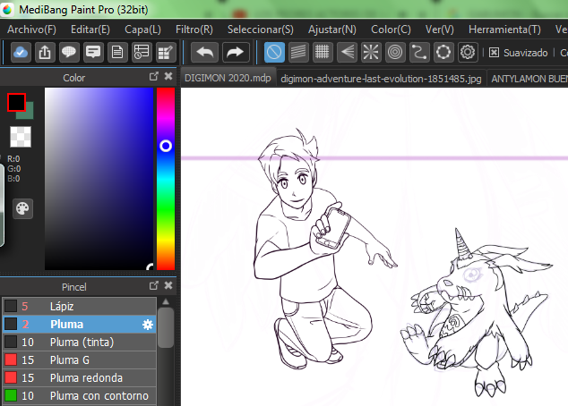This screenshot has width=568, height=406.
Task: Enable radial snap guide
Action: pyautogui.click(x=371, y=53)
